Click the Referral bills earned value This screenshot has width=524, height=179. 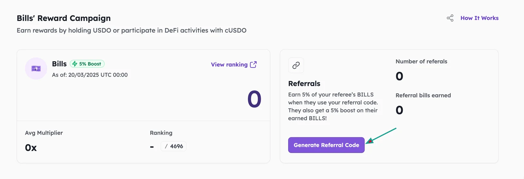(x=399, y=110)
